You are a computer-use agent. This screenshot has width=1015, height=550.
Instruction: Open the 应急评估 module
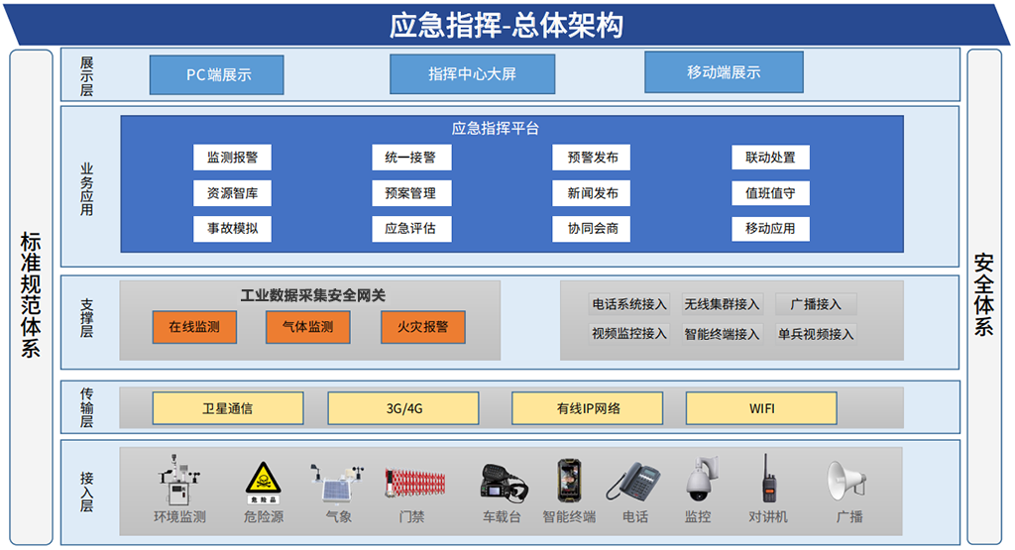[411, 228]
